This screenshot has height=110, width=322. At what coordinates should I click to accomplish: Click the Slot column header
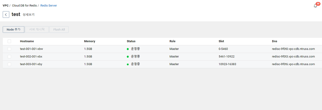(x=221, y=41)
